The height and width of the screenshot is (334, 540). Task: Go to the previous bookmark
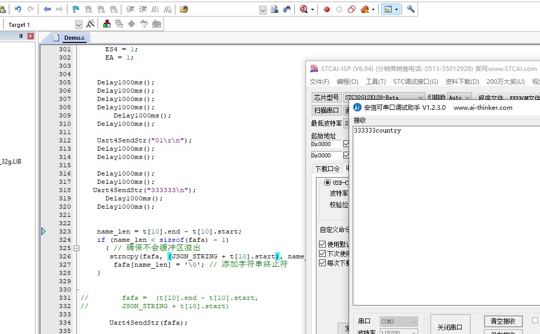[89, 9]
